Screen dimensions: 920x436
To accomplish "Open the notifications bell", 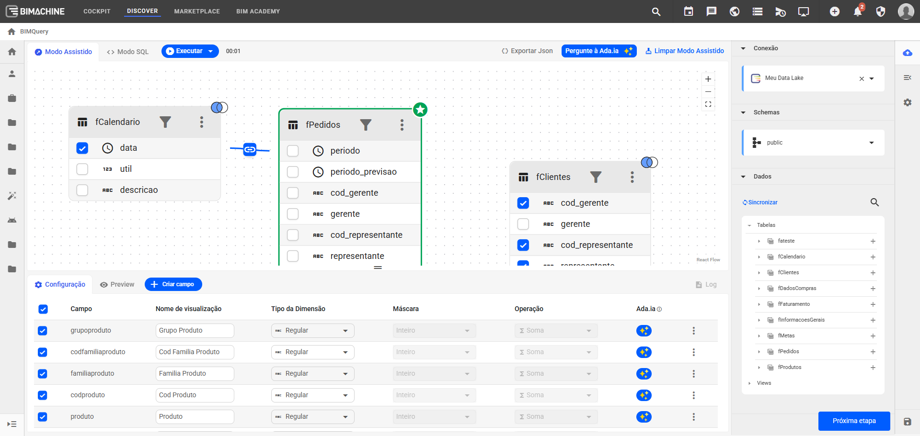I will point(857,11).
